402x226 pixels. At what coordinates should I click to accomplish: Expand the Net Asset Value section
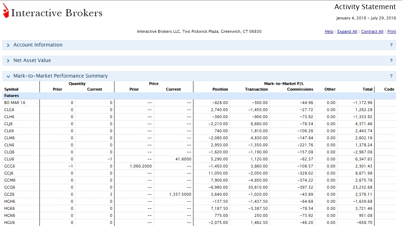8,61
